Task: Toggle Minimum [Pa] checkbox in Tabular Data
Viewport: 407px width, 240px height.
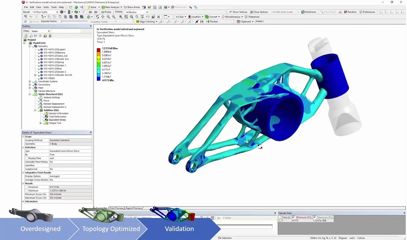Action: tap(294, 217)
